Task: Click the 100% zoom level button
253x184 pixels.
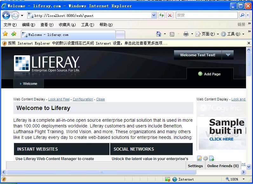Action: click(x=232, y=179)
